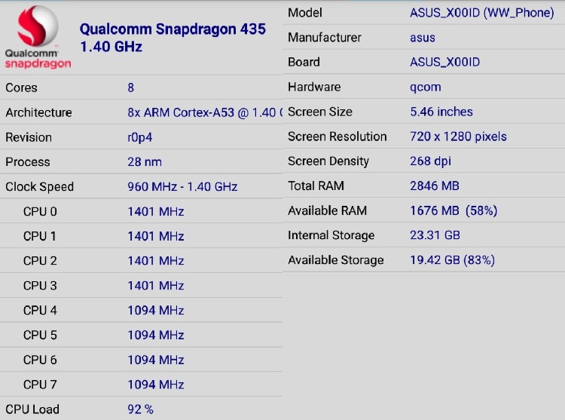Click the CPU 3 label
Image resolution: width=565 pixels, height=420 pixels.
pos(40,286)
